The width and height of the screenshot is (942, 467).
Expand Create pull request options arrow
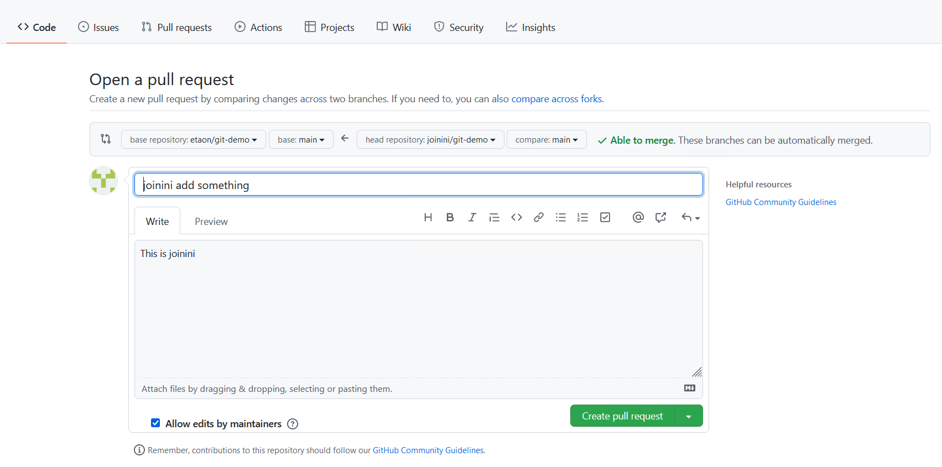[689, 416]
